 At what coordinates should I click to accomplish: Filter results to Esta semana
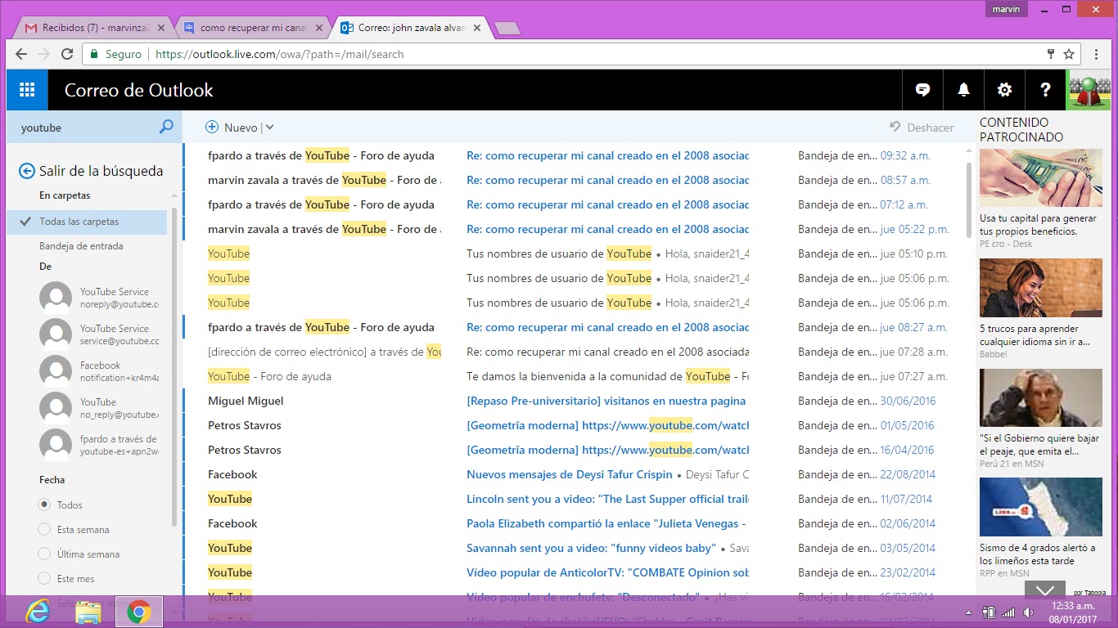[44, 530]
